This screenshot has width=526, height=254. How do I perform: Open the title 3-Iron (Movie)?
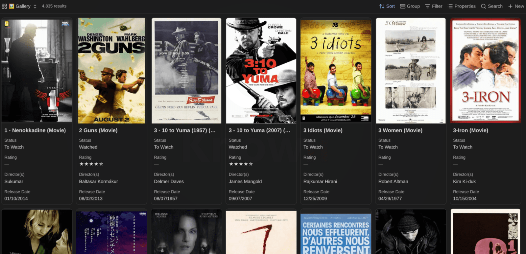pos(470,130)
